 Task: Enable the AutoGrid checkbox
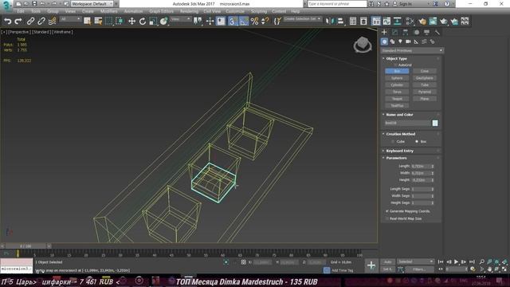click(x=395, y=65)
